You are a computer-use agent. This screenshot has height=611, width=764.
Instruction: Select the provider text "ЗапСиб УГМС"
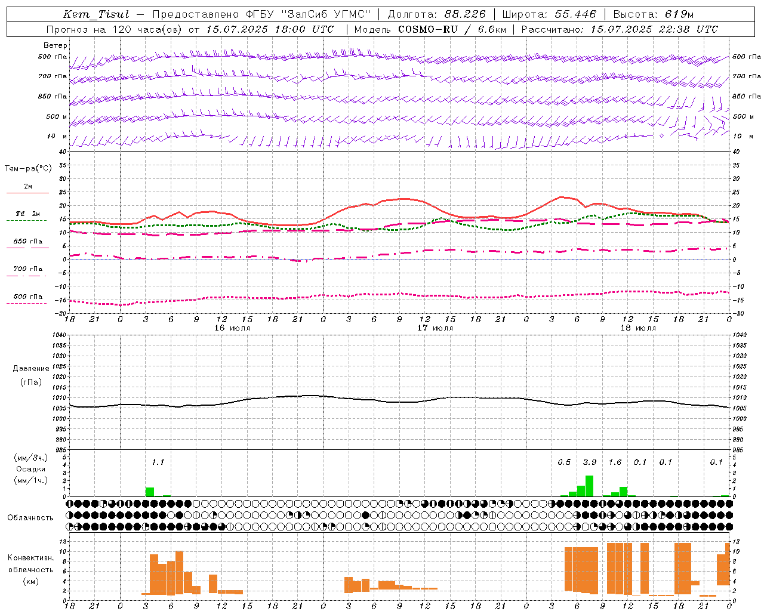(325, 14)
